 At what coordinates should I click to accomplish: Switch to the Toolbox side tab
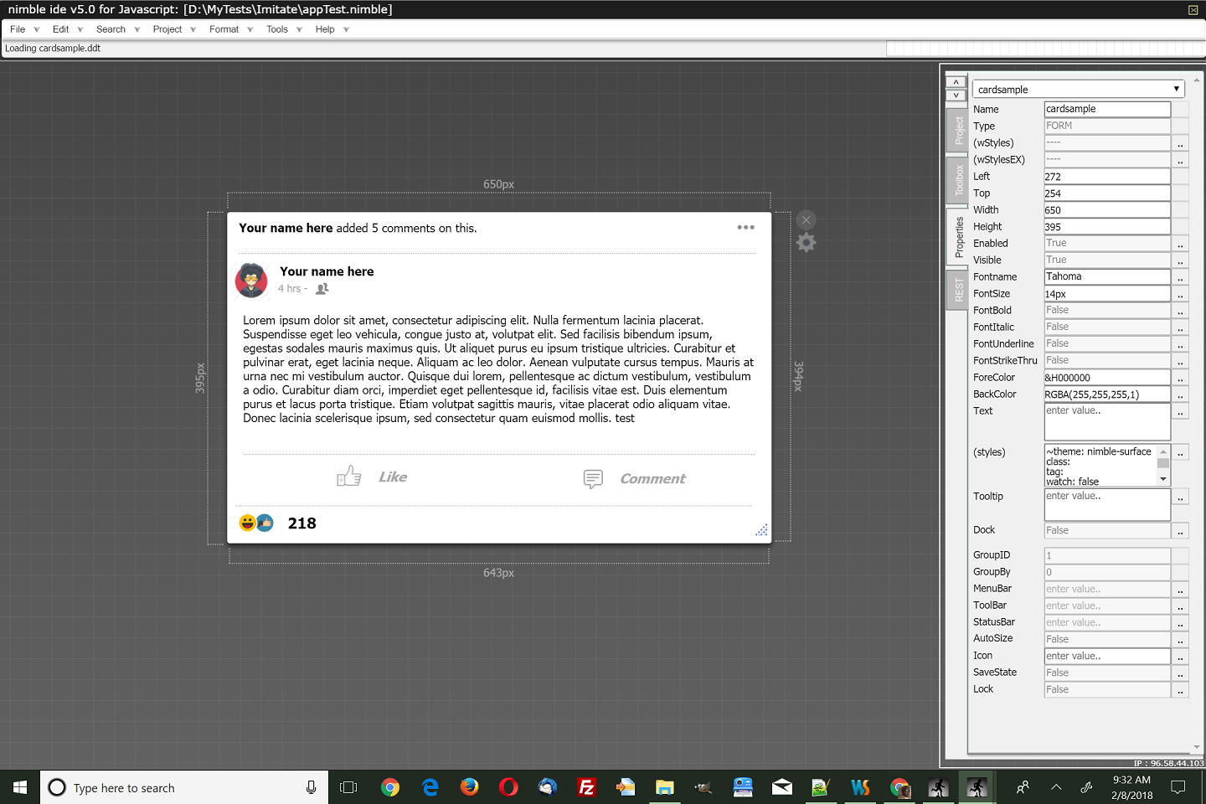957,180
